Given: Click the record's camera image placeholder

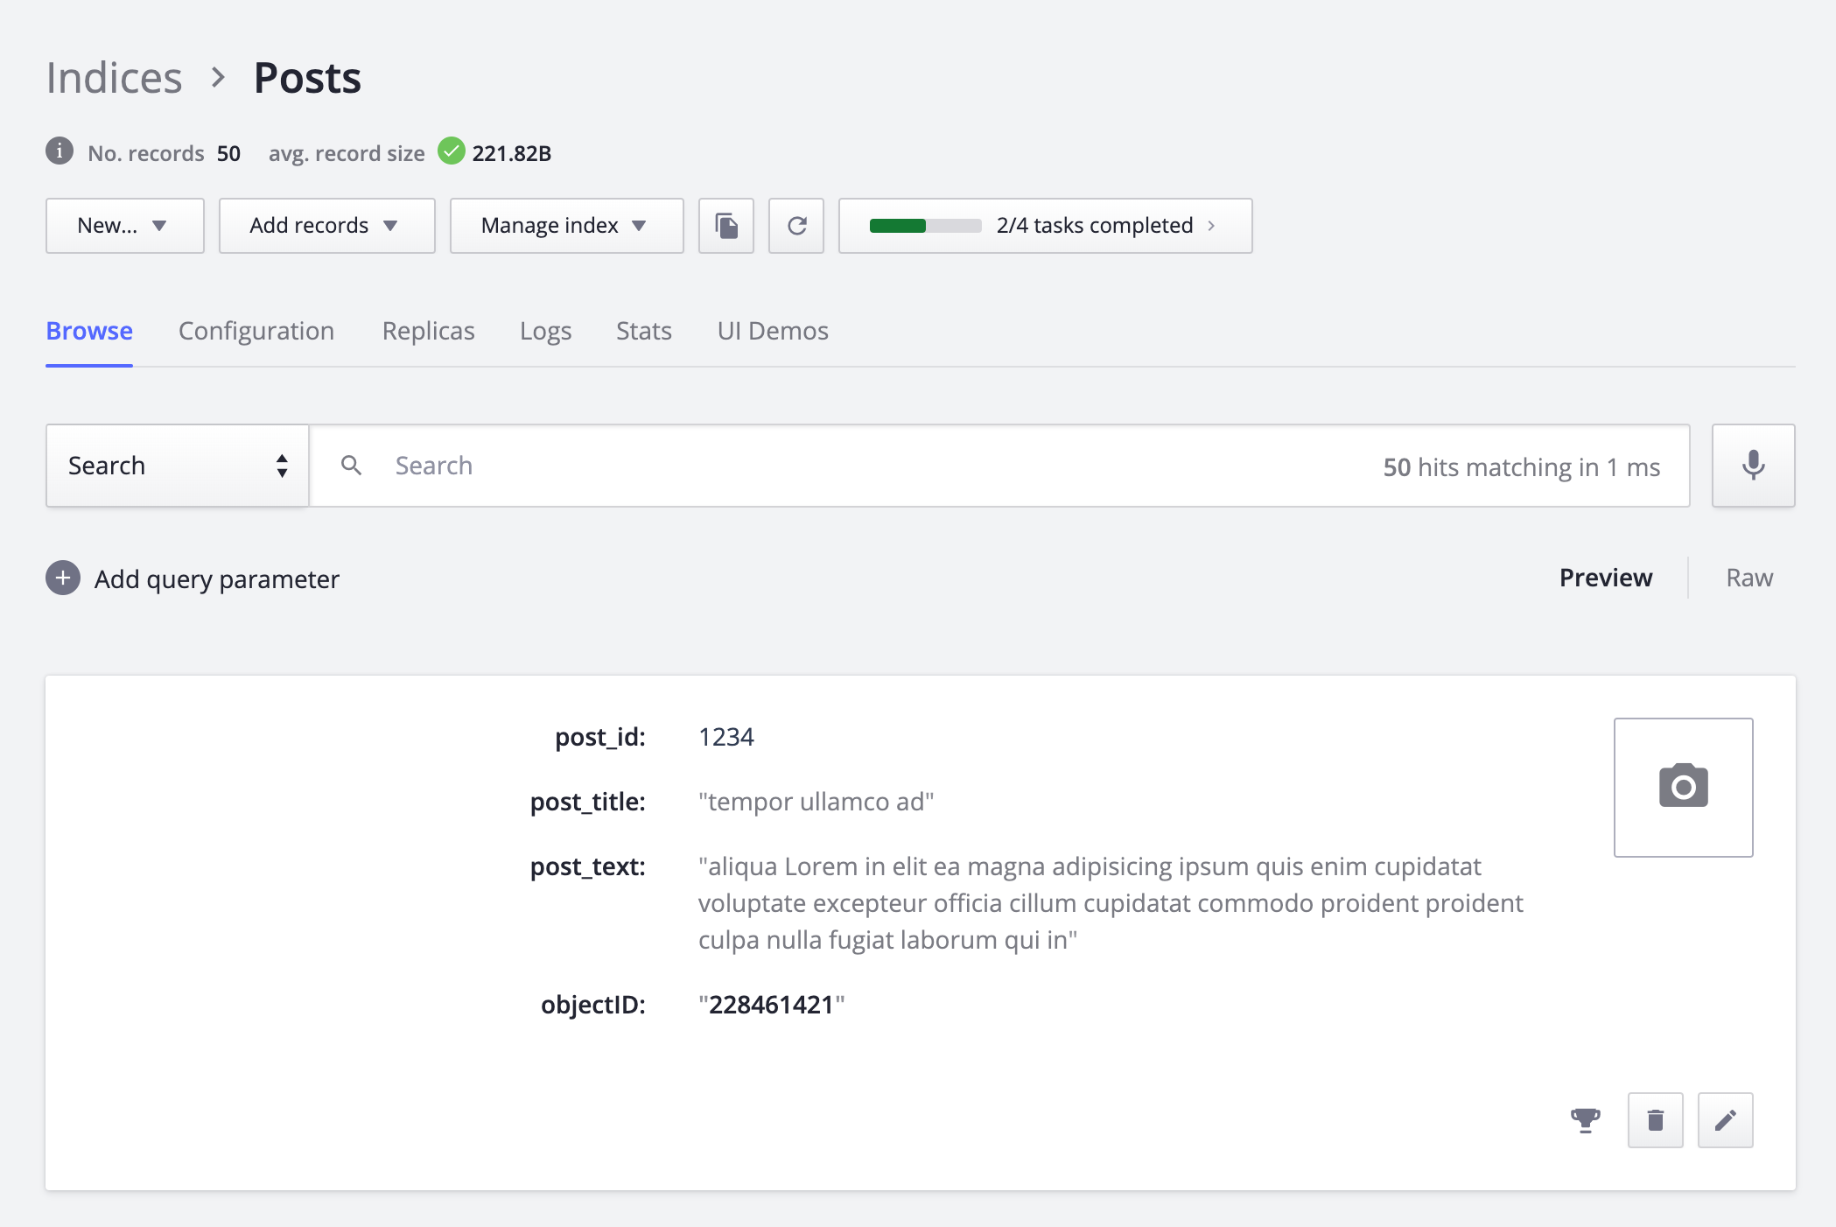Looking at the screenshot, I should [1683, 787].
